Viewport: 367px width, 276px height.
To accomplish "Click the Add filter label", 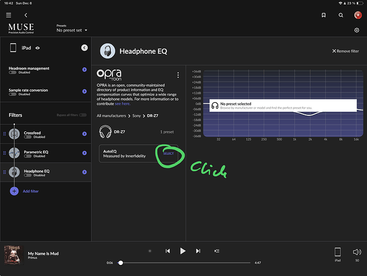I will 31,192.
